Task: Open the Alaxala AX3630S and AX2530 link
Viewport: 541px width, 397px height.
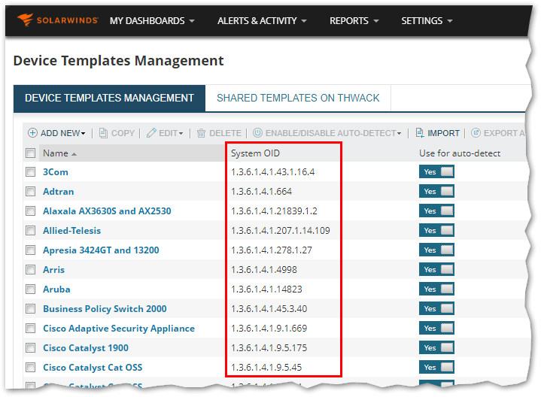Action: 107,211
